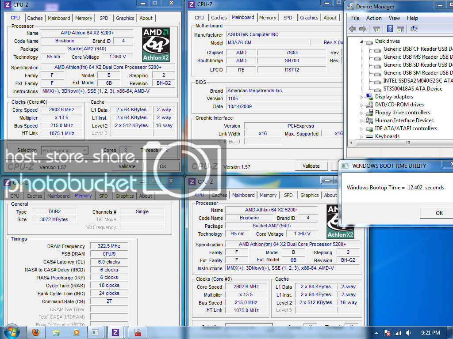Select Generic USB CF Reader device

(418, 49)
